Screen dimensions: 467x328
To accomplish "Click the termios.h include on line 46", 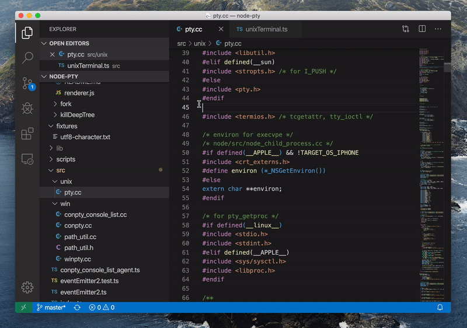I will coord(239,117).
